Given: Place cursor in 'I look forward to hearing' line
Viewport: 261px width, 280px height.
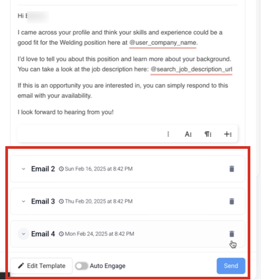Looking at the screenshot, I should pyautogui.click(x=66, y=112).
